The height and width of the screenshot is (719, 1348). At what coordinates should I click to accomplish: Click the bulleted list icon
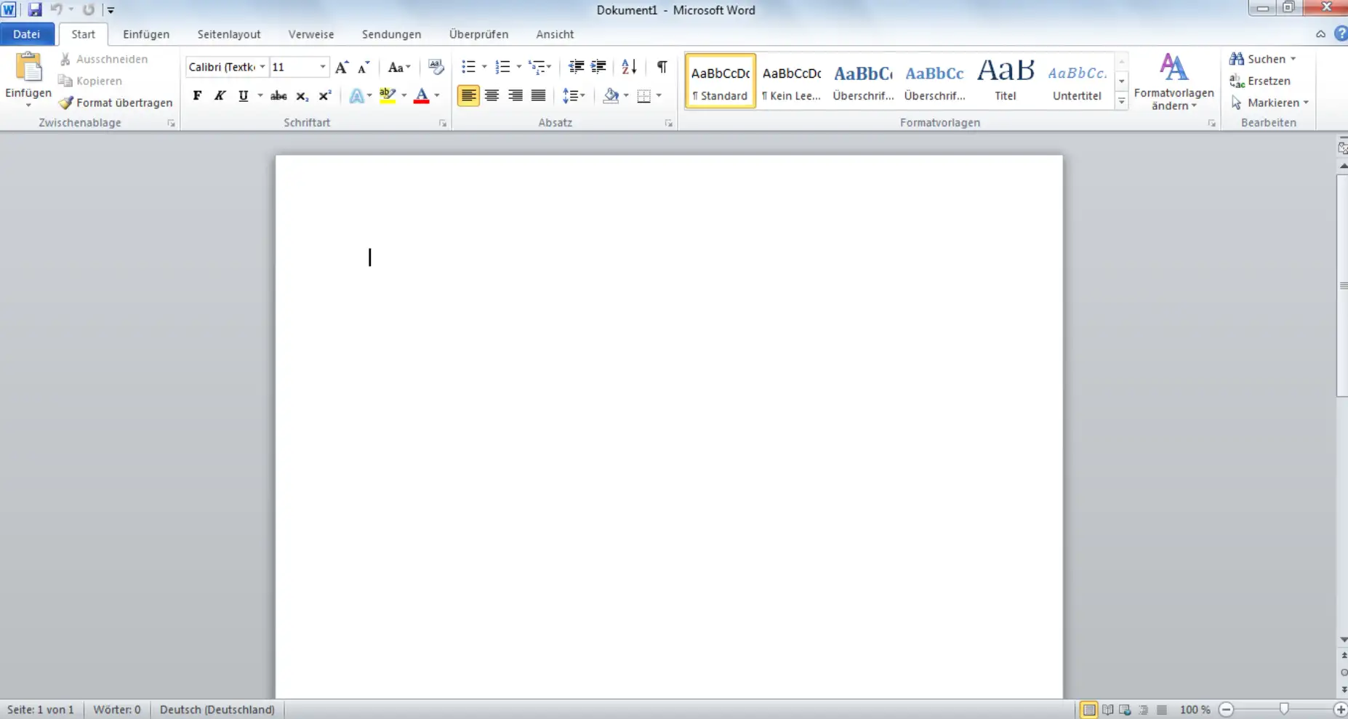[x=468, y=67]
